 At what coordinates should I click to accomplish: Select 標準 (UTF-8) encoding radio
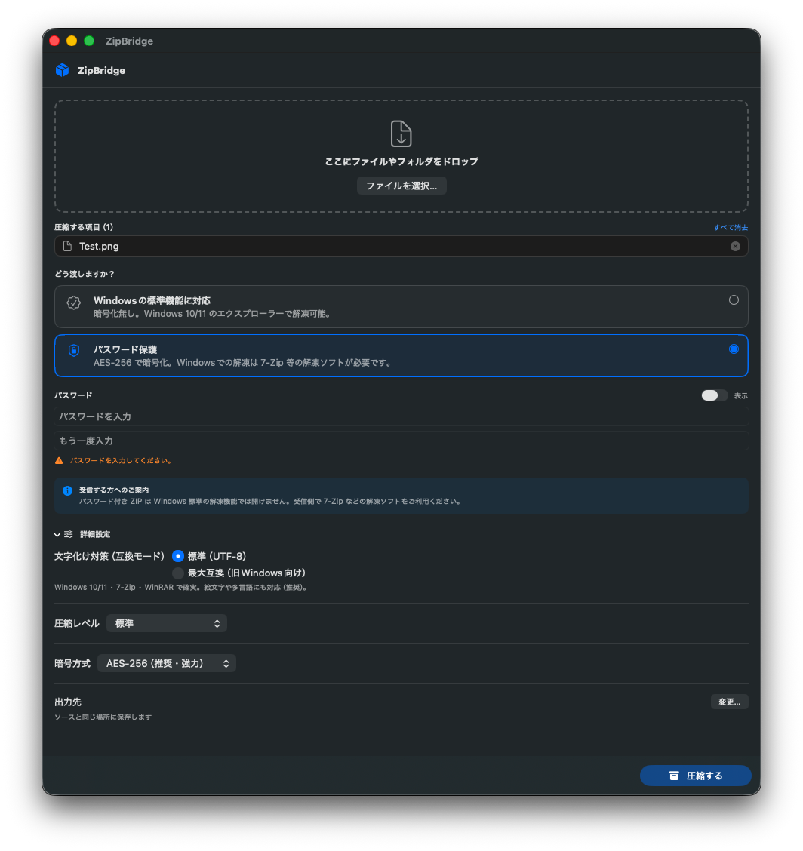point(177,556)
